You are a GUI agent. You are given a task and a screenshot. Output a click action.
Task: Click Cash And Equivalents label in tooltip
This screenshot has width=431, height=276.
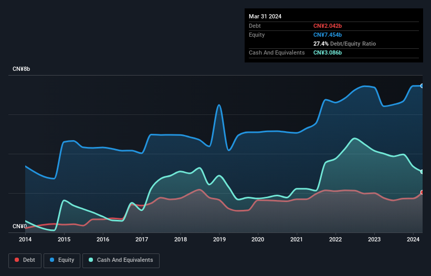coord(277,52)
